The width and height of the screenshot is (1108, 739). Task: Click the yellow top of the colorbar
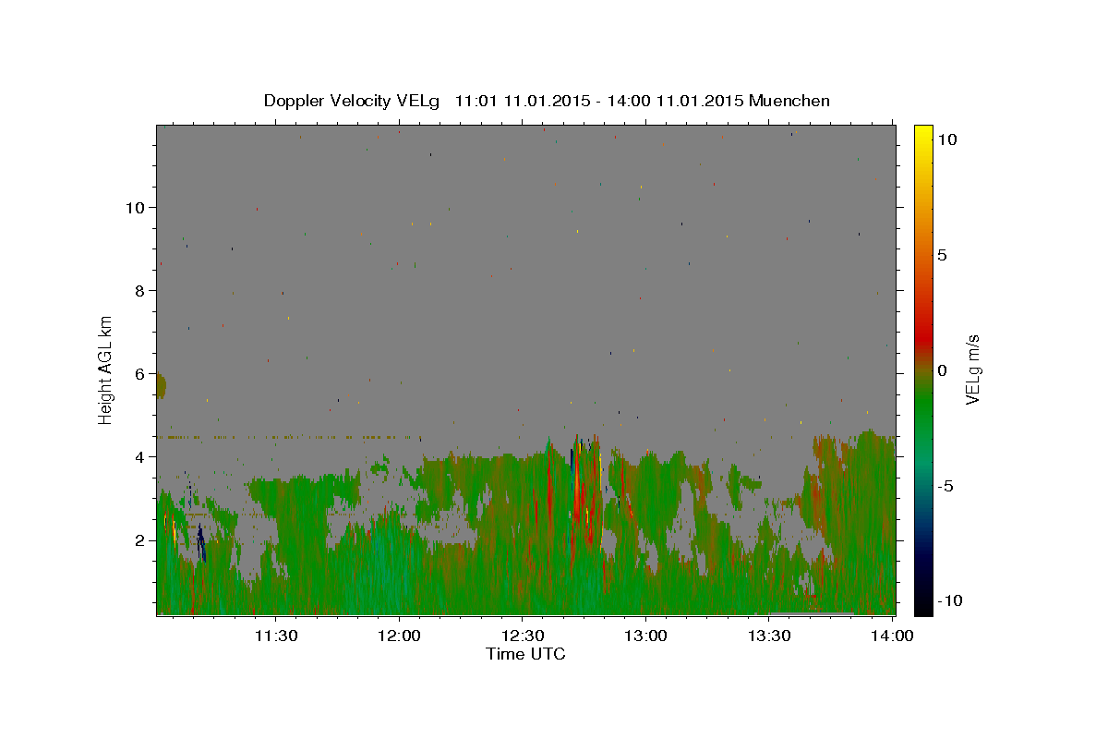pyautogui.click(x=922, y=134)
